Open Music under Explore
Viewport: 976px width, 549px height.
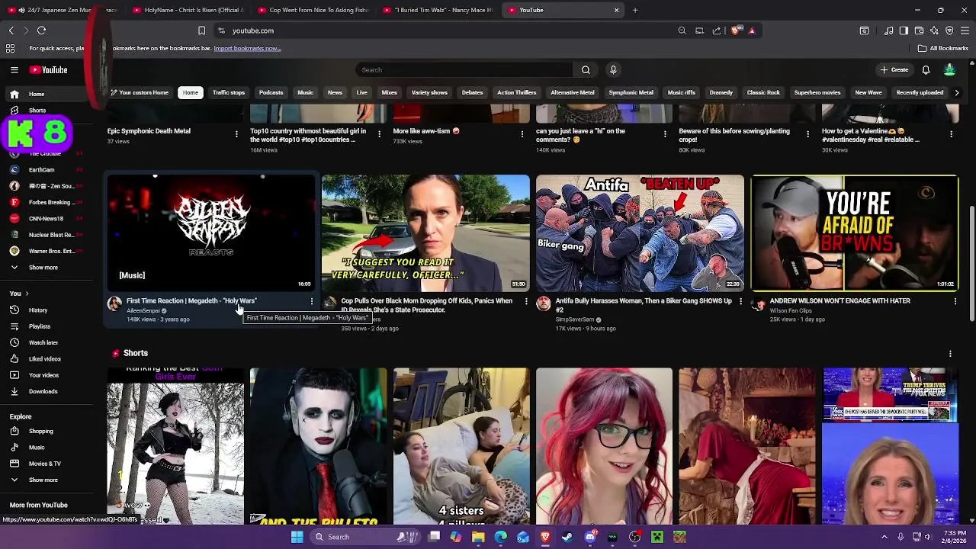point(50,448)
